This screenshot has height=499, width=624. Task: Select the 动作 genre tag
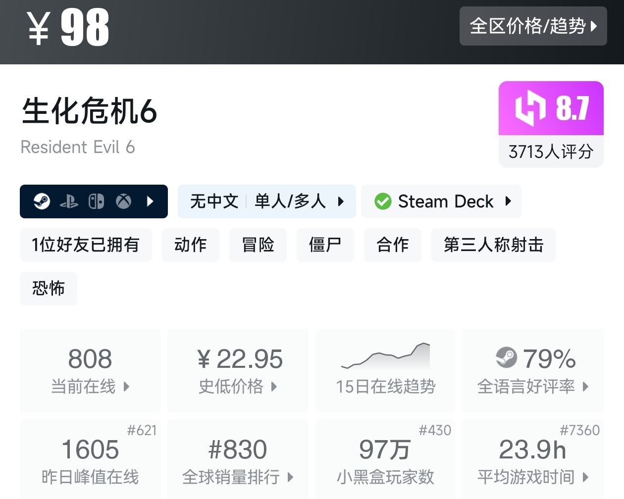coord(191,245)
